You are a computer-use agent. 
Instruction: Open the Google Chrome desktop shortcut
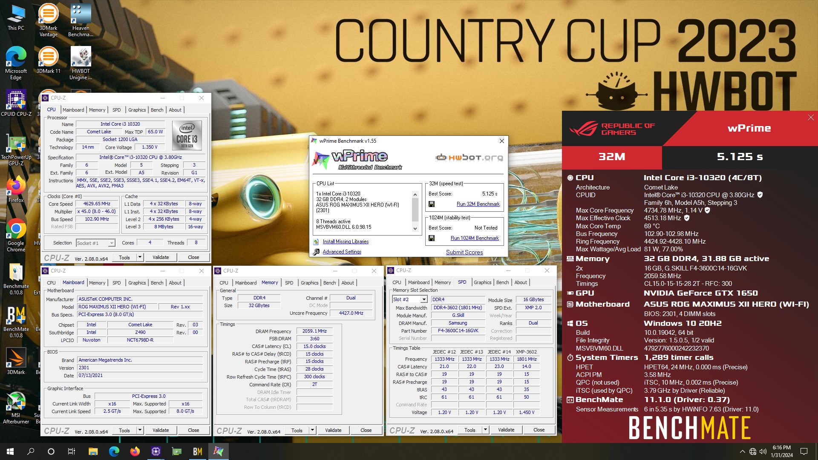(16, 236)
